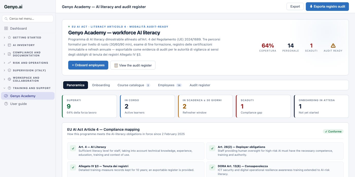Click the green check beside Art. 4 — AI Literacy
Screen dimensions: 355x177
click(73, 148)
